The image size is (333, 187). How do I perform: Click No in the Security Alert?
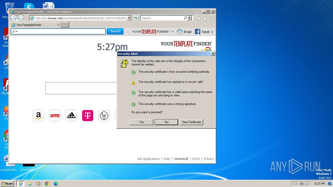(x=166, y=122)
